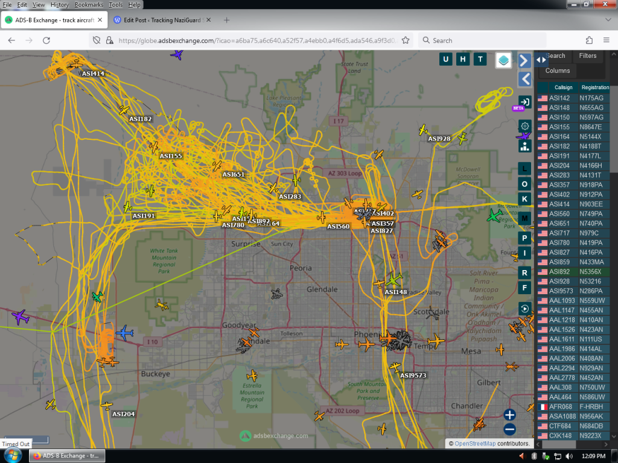The height and width of the screenshot is (463, 618).
Task: Open the history replay icon
Action: click(524, 309)
